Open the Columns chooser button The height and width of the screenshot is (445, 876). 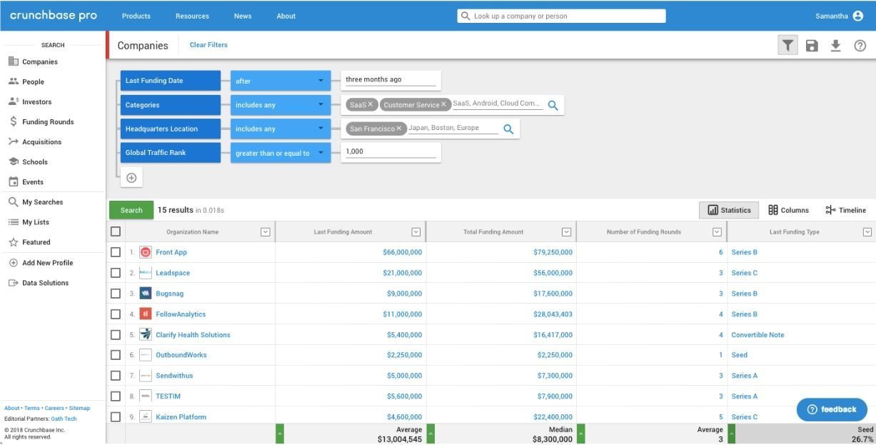click(x=788, y=210)
